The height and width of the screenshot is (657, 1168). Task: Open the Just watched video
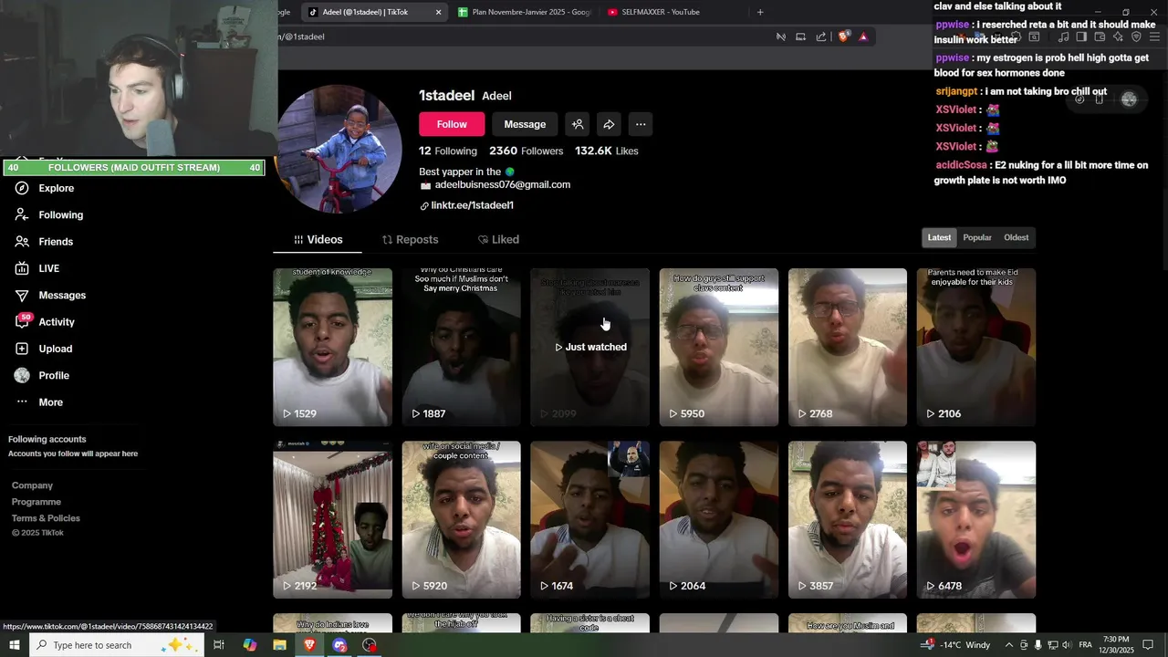589,347
